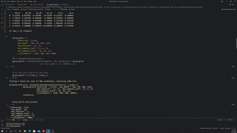
Task: Open the Terminal menu
Action: [x=30, y=1]
